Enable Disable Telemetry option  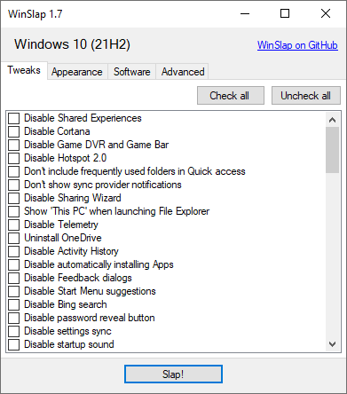pos(13,225)
